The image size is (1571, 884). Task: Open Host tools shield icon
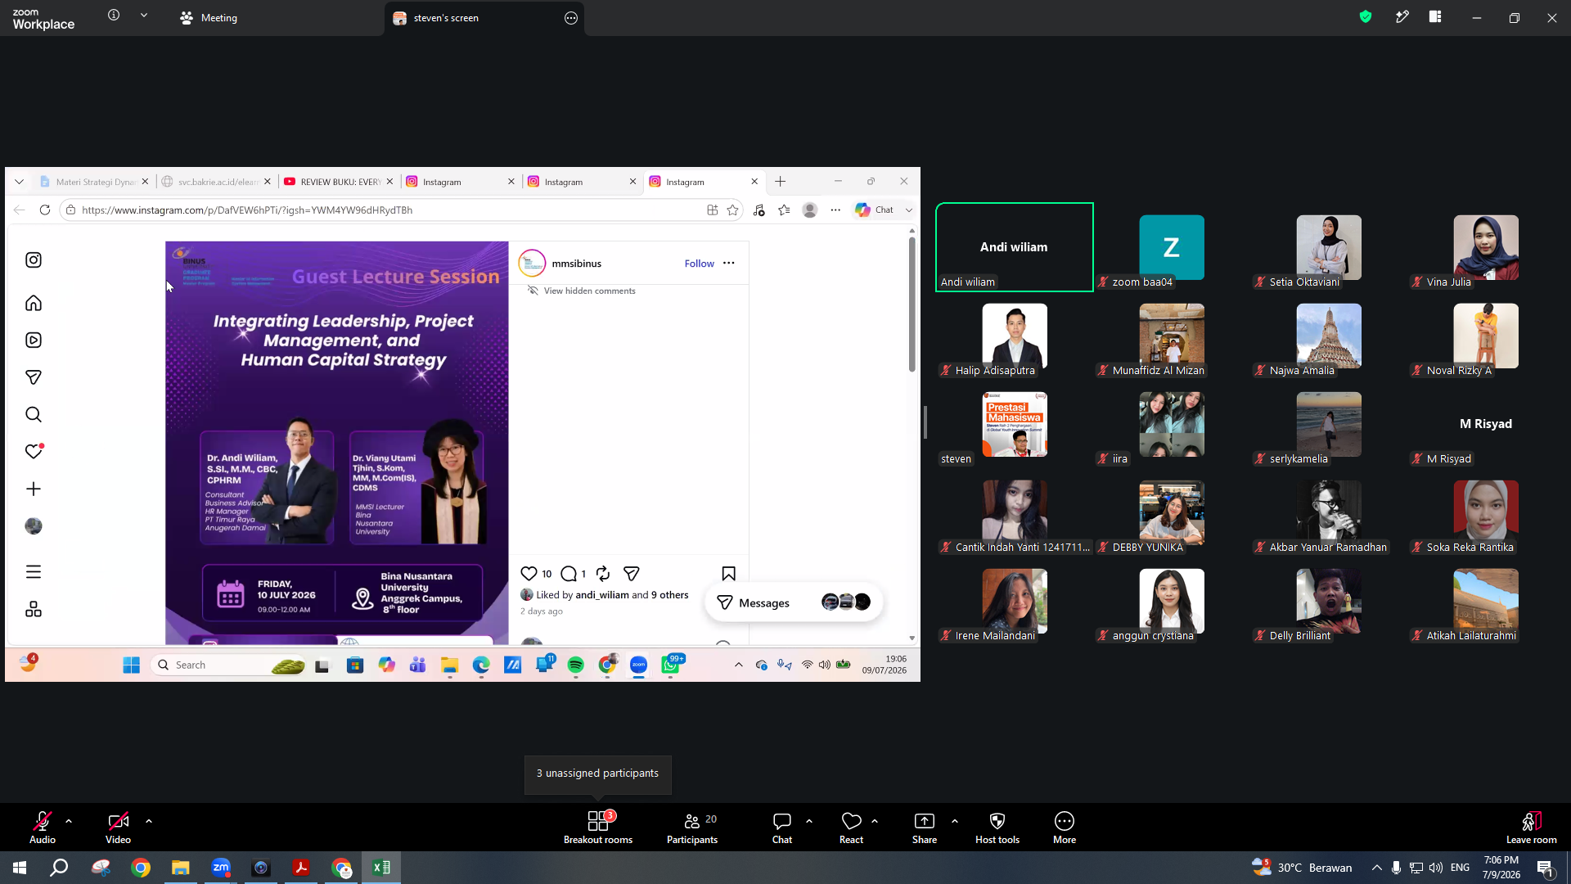tap(997, 827)
